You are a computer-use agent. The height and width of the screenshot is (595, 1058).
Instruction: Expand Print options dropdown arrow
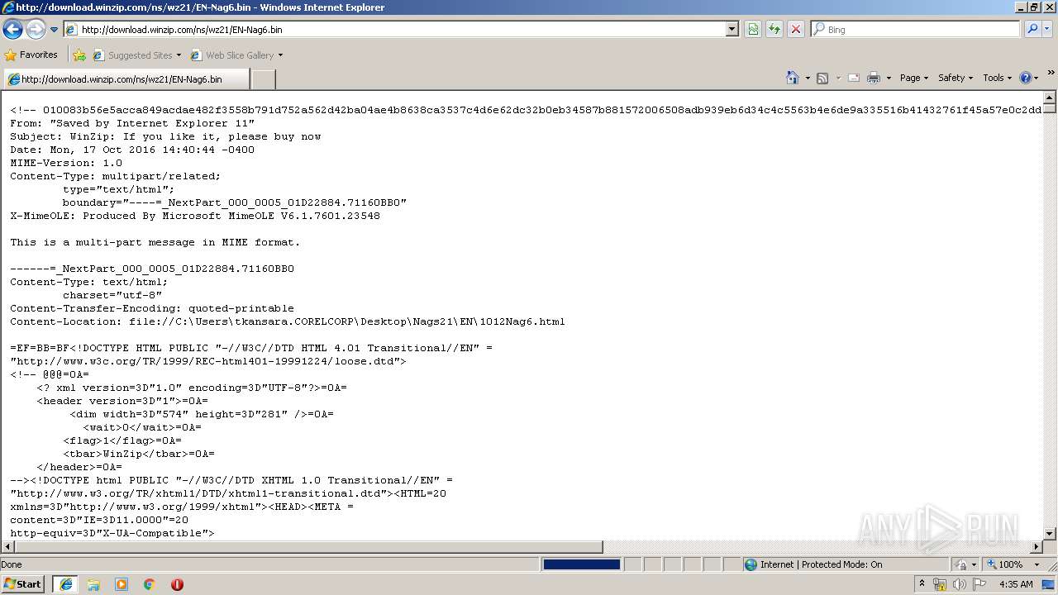pos(889,78)
